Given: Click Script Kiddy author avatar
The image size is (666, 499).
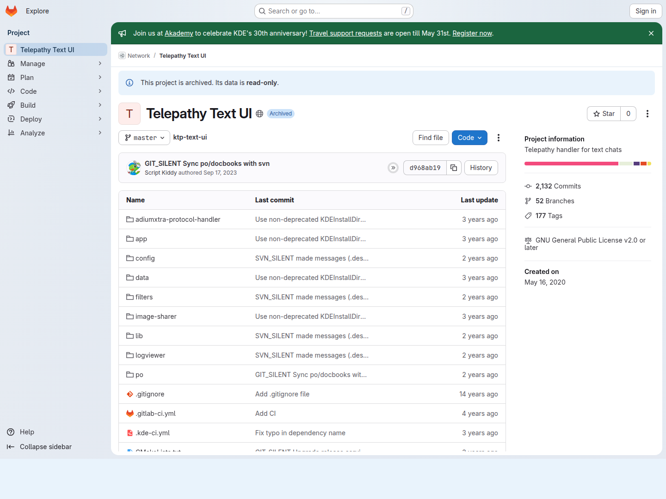Looking at the screenshot, I should [x=134, y=168].
